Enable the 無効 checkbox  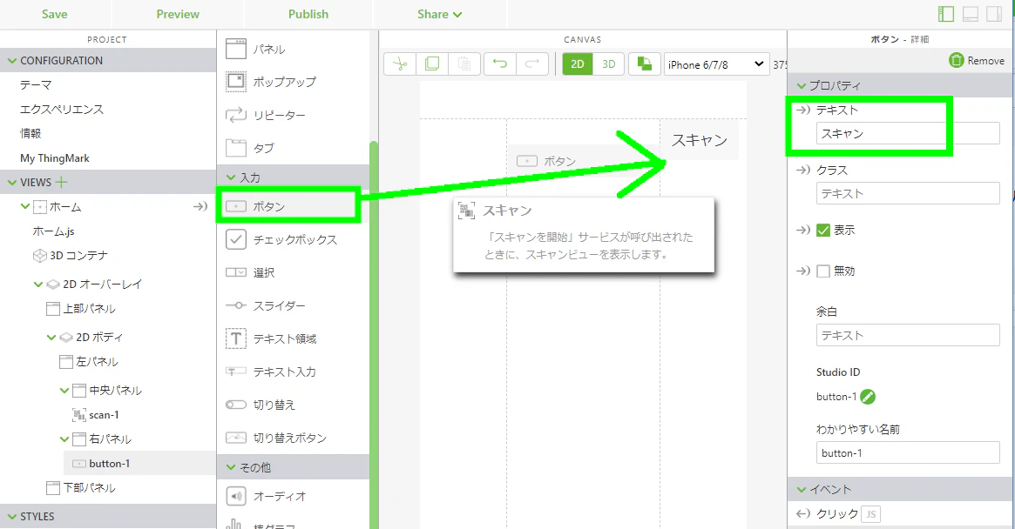coord(823,271)
